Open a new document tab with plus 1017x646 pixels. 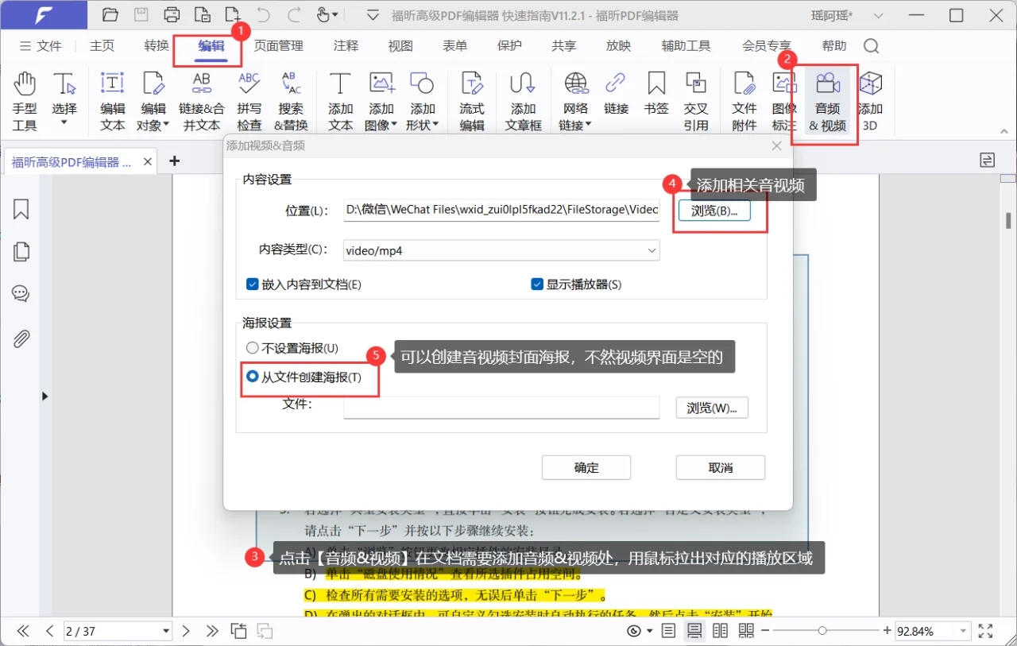(x=175, y=161)
